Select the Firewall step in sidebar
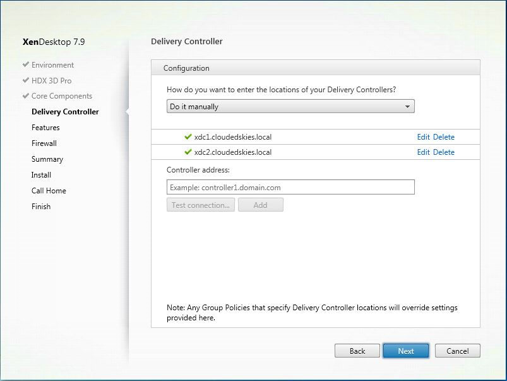Image resolution: width=507 pixels, height=381 pixels. [x=44, y=143]
